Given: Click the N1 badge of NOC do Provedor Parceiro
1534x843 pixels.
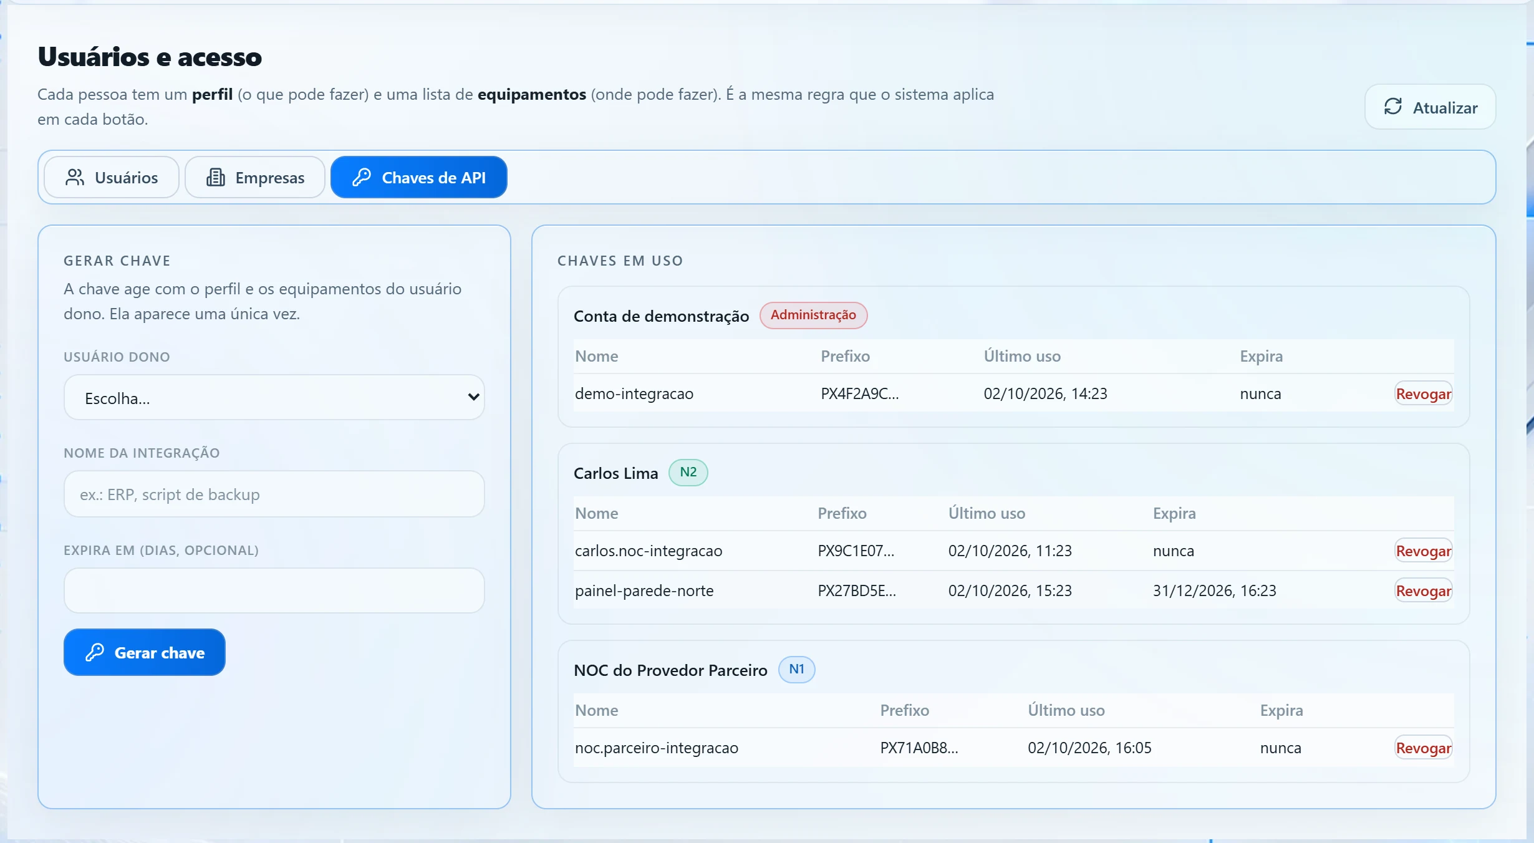Looking at the screenshot, I should point(796,669).
